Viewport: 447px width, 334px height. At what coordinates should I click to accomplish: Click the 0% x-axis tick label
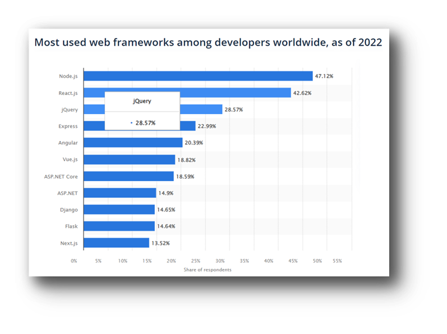coord(74,261)
